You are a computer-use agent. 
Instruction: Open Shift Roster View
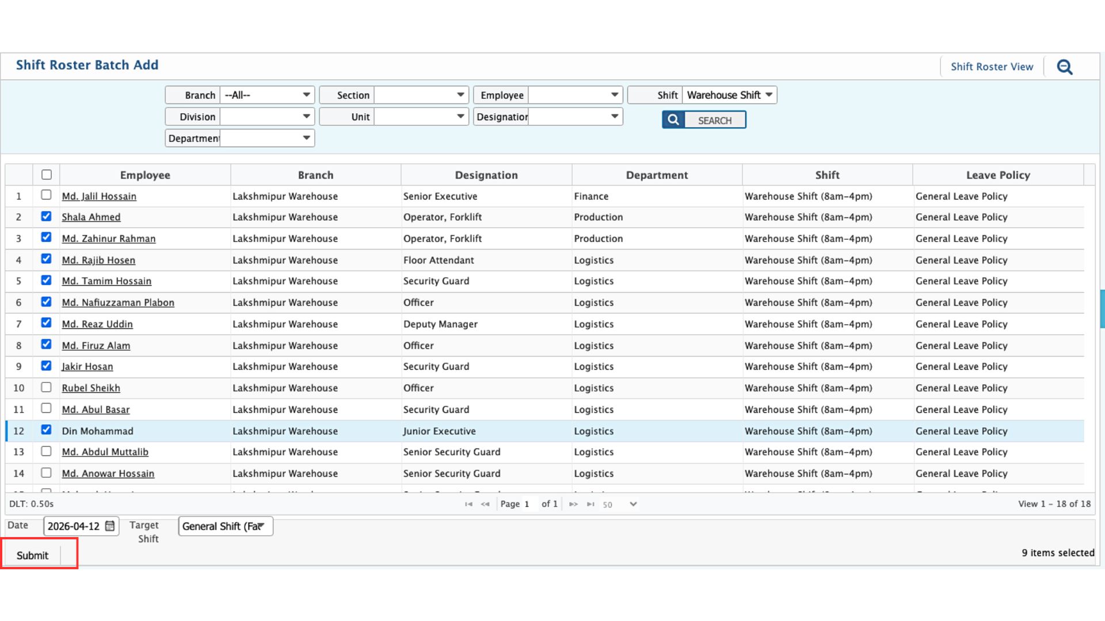tap(992, 67)
